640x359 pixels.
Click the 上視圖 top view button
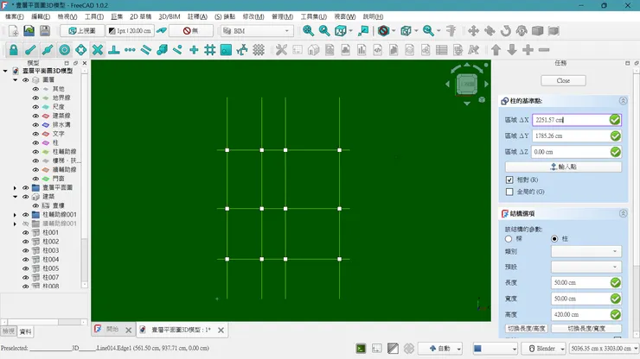pos(80,31)
